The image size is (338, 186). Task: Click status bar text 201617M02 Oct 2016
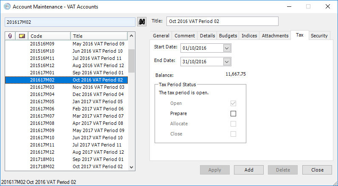(x=39, y=182)
